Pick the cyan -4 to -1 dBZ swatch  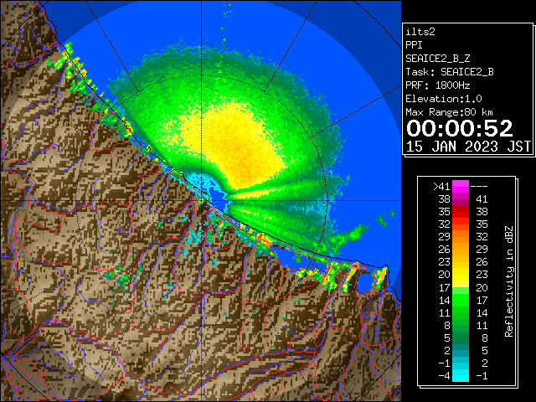(x=461, y=375)
